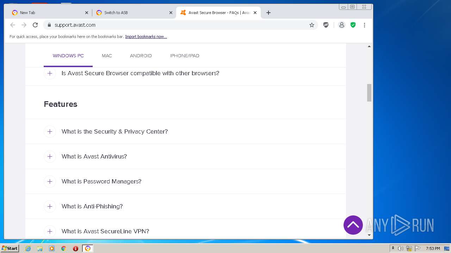Switch to the WINDOWS PC tab
The height and width of the screenshot is (253, 451).
coord(68,56)
